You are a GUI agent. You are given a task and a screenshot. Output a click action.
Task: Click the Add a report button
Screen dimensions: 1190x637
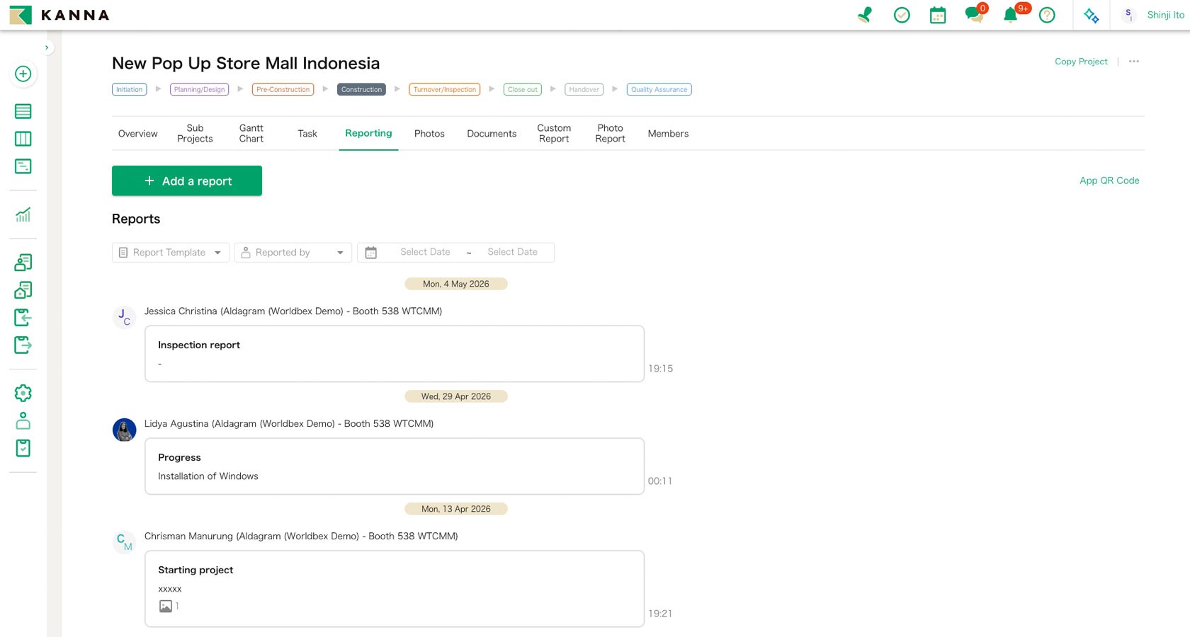[187, 181]
